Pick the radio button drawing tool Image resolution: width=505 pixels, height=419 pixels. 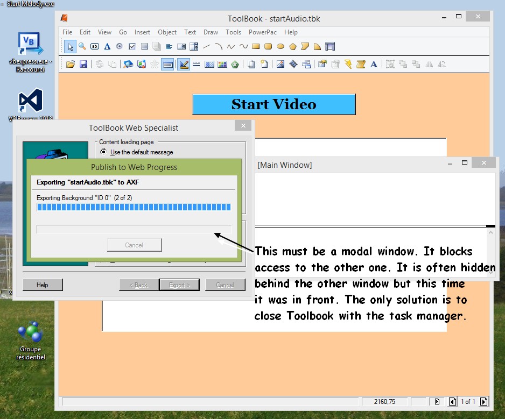(x=120, y=46)
